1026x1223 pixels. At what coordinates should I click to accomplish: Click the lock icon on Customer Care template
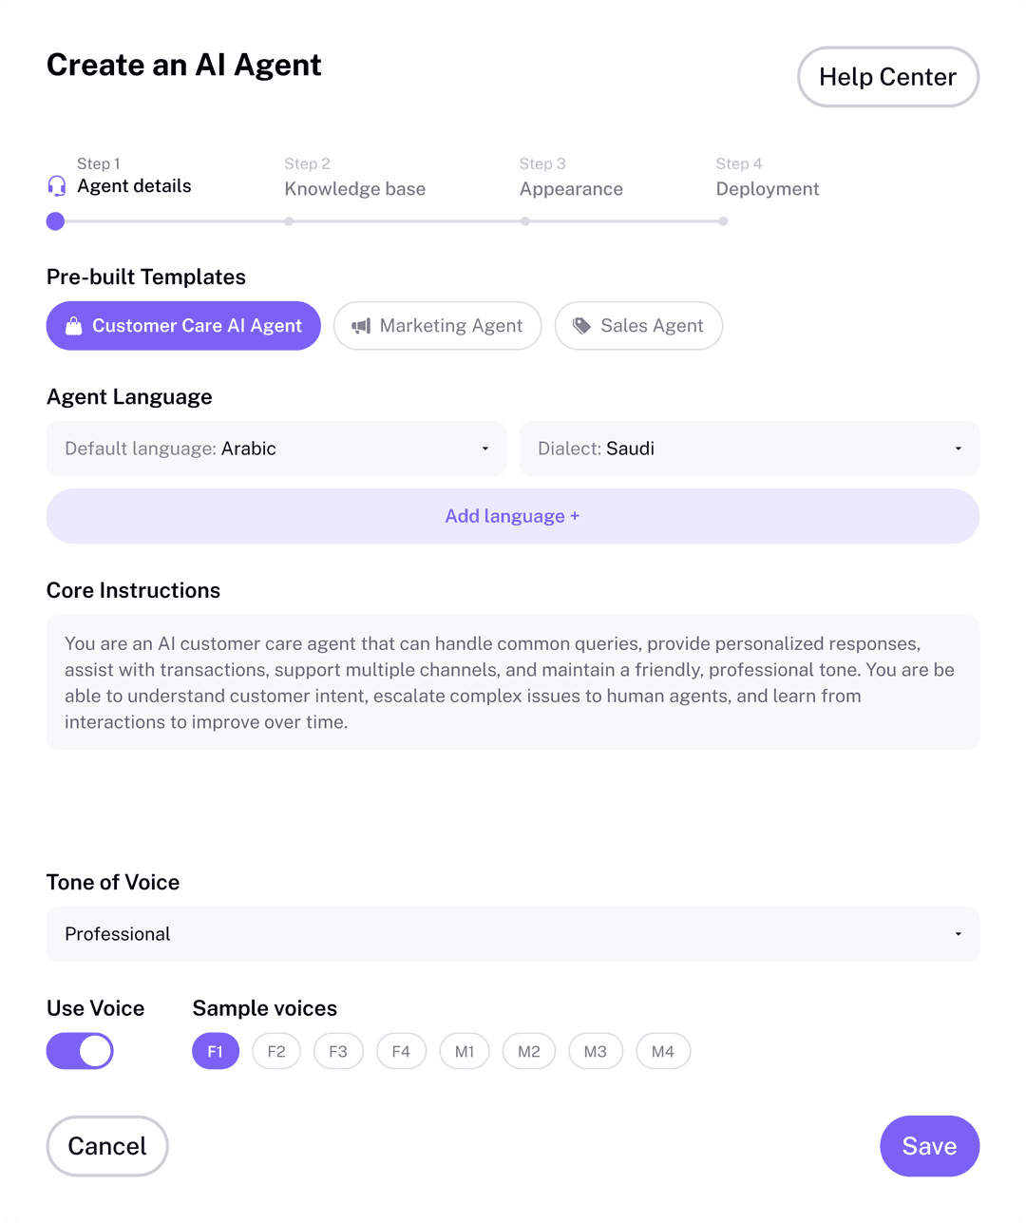(74, 326)
